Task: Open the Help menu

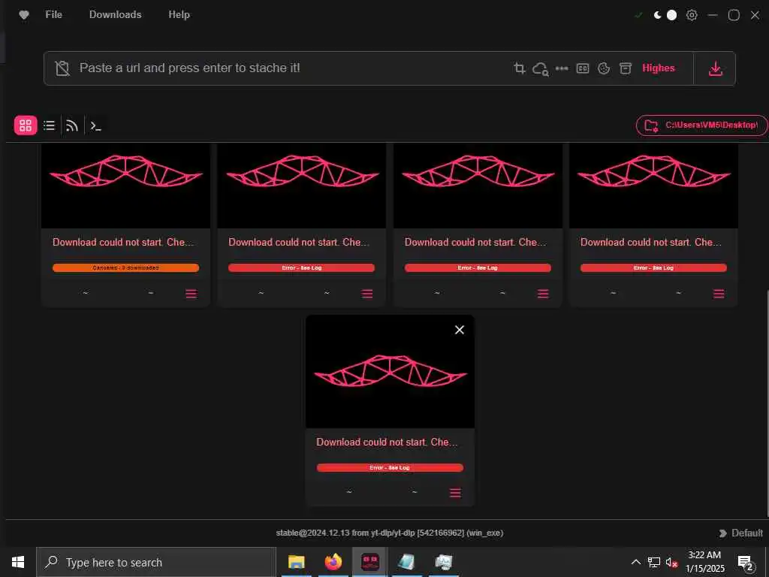Action: [x=179, y=15]
